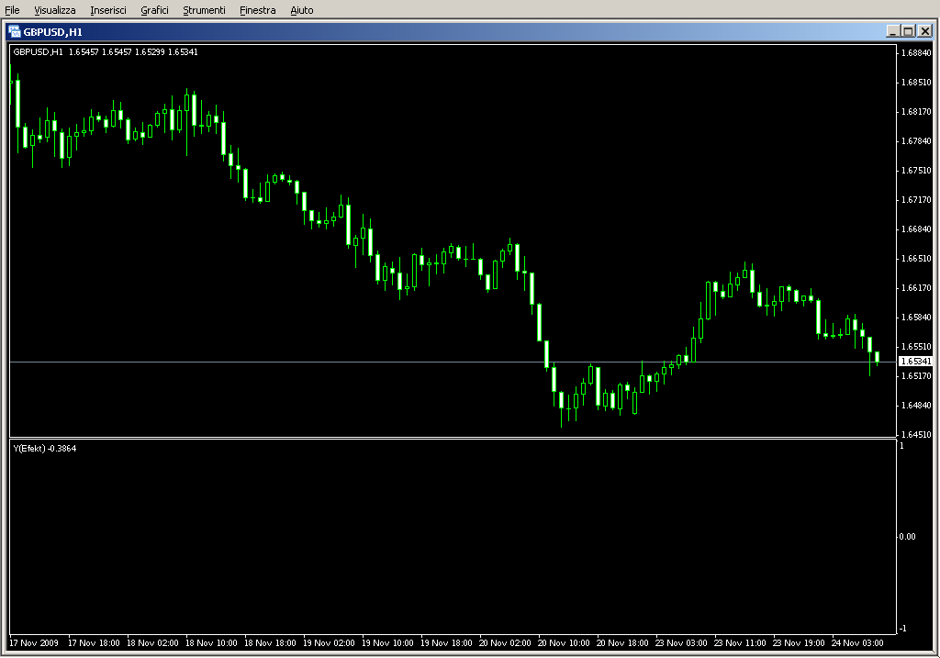The height and width of the screenshot is (658, 940).
Task: Click the 1.68840 price scale label
Action: [917, 52]
